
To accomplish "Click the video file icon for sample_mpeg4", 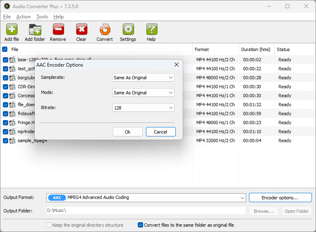I will coord(13,141).
